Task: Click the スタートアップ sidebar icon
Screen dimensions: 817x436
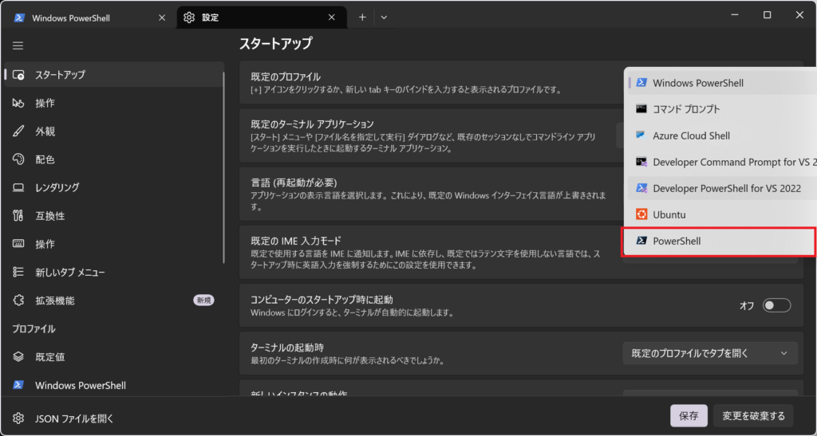Action: click(18, 74)
